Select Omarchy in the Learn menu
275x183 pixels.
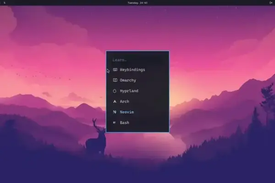click(x=137, y=80)
